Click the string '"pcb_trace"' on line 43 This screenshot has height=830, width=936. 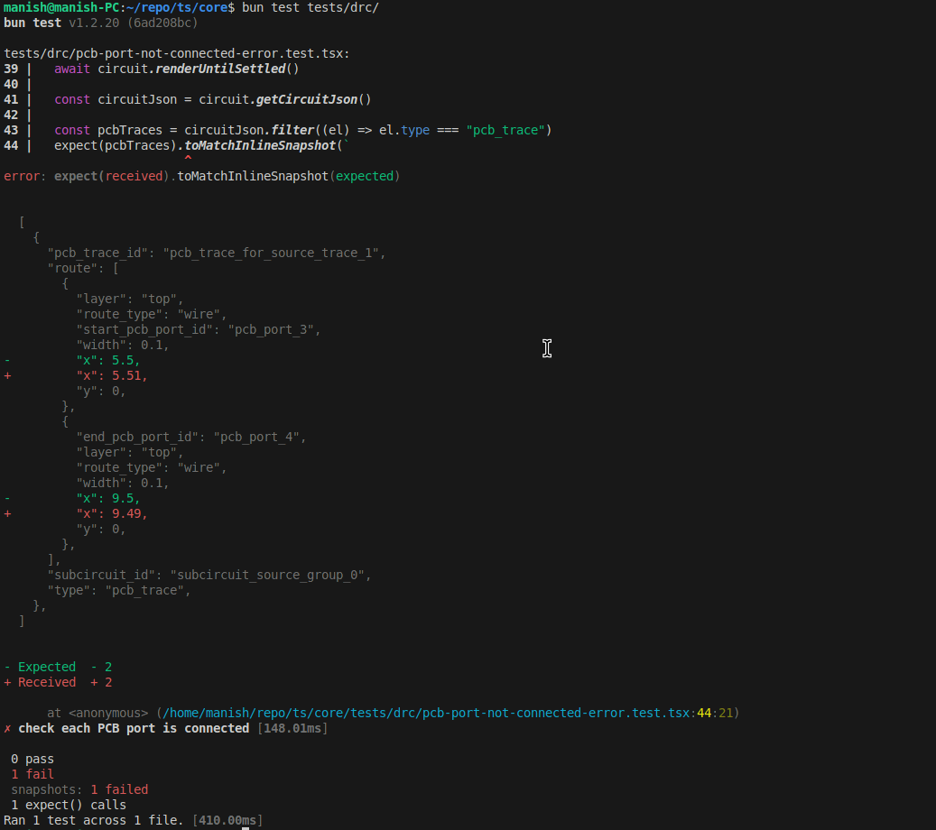pos(505,130)
